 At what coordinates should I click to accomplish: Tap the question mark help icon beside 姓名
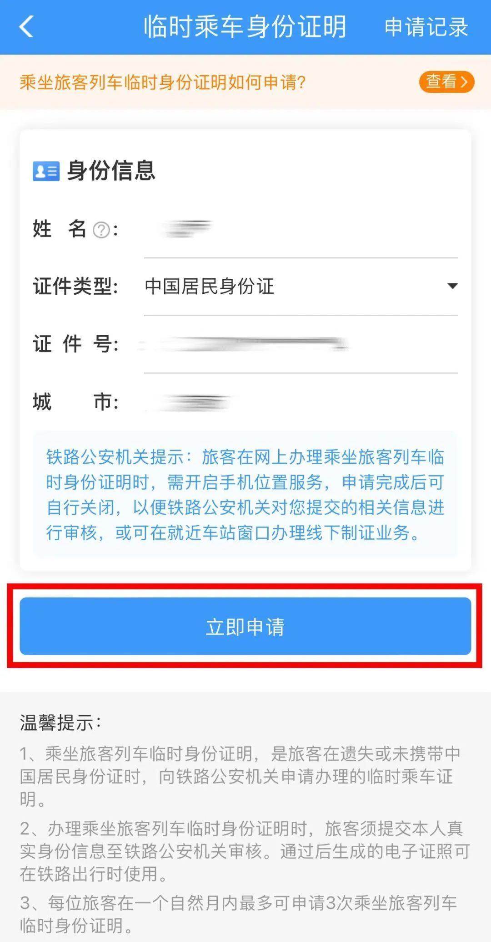tap(101, 230)
